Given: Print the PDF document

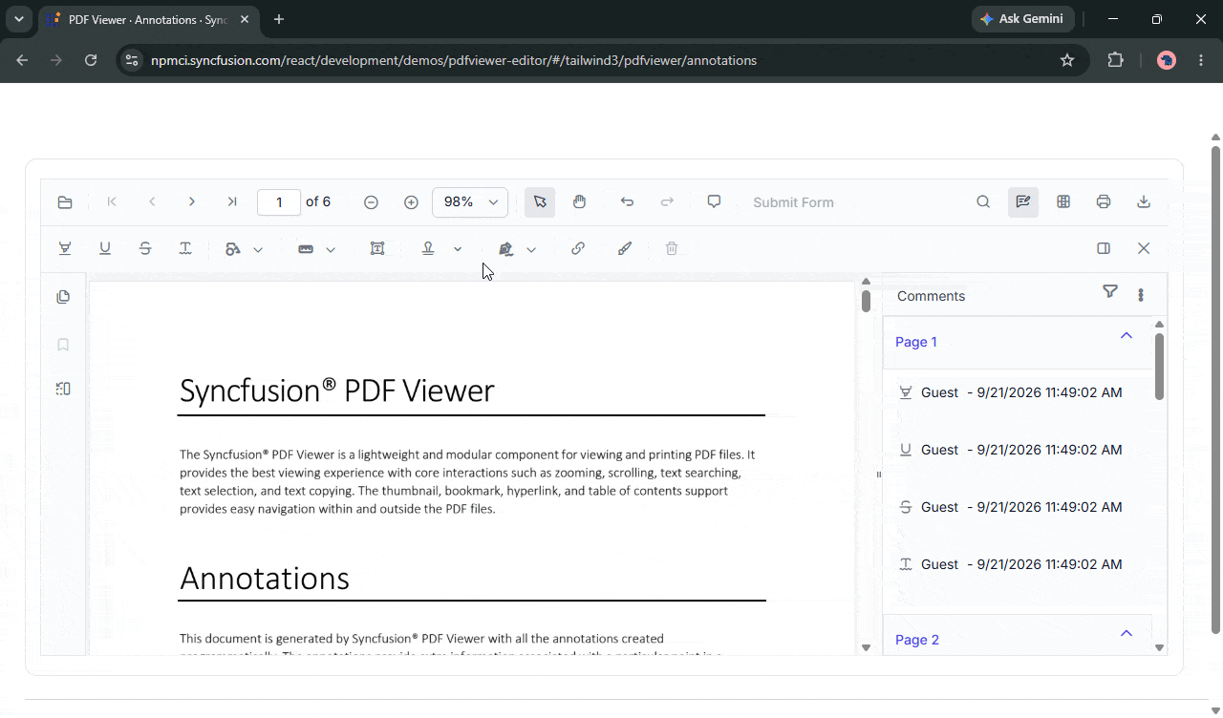Looking at the screenshot, I should click(x=1104, y=202).
